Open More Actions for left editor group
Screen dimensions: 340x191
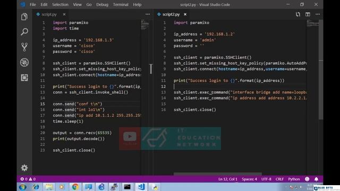(148, 14)
